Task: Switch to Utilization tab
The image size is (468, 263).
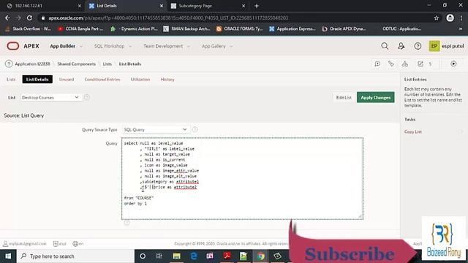Action: coord(140,80)
